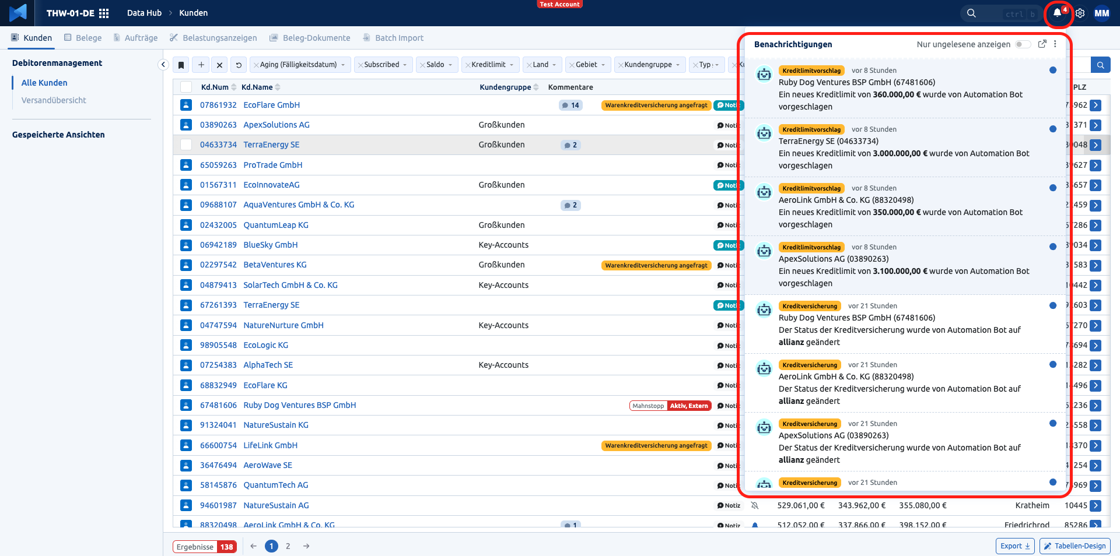Open the Subscribed filter dropdown
1120x556 pixels.
(383, 65)
